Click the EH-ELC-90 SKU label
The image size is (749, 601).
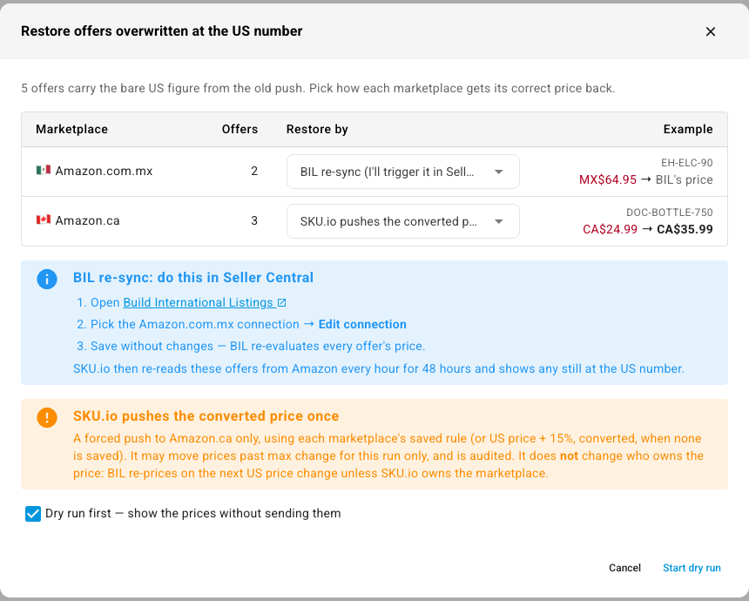(x=687, y=163)
